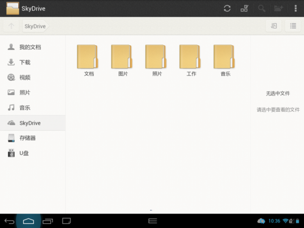
Task: Select 视频 videos in sidebar
Action: pos(33,77)
